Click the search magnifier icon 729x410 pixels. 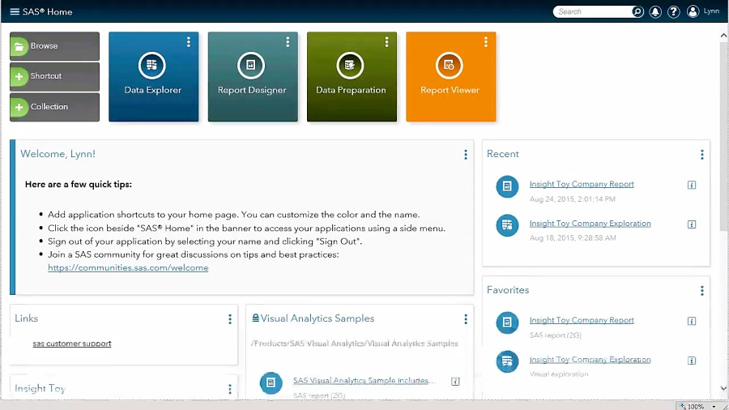[x=637, y=11]
